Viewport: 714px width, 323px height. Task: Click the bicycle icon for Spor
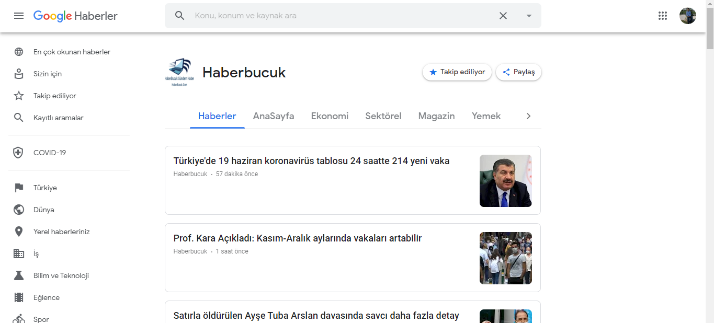19,318
